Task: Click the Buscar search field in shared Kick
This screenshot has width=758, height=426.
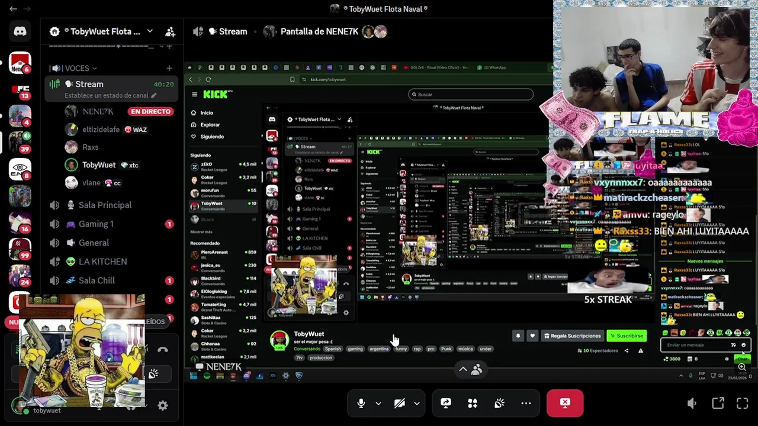Action: click(x=471, y=94)
